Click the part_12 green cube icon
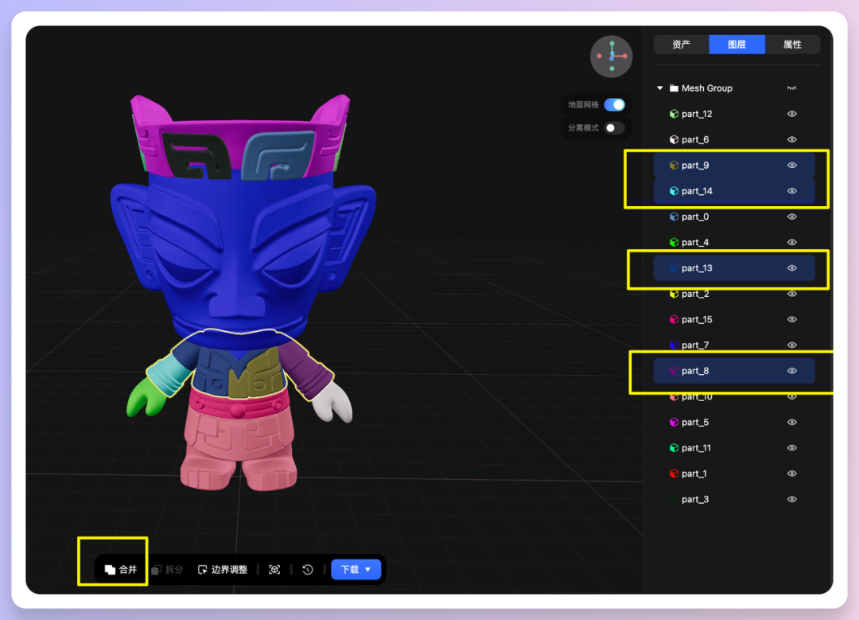 tap(673, 114)
